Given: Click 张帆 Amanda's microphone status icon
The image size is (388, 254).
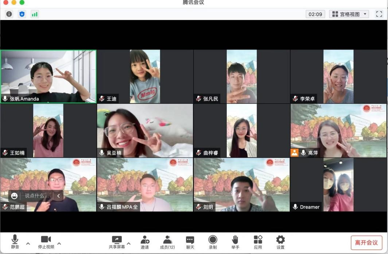Looking at the screenshot, I should [5, 98].
